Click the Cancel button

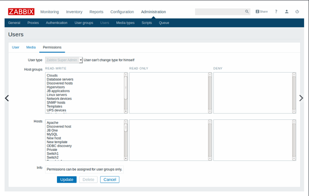tap(110, 180)
